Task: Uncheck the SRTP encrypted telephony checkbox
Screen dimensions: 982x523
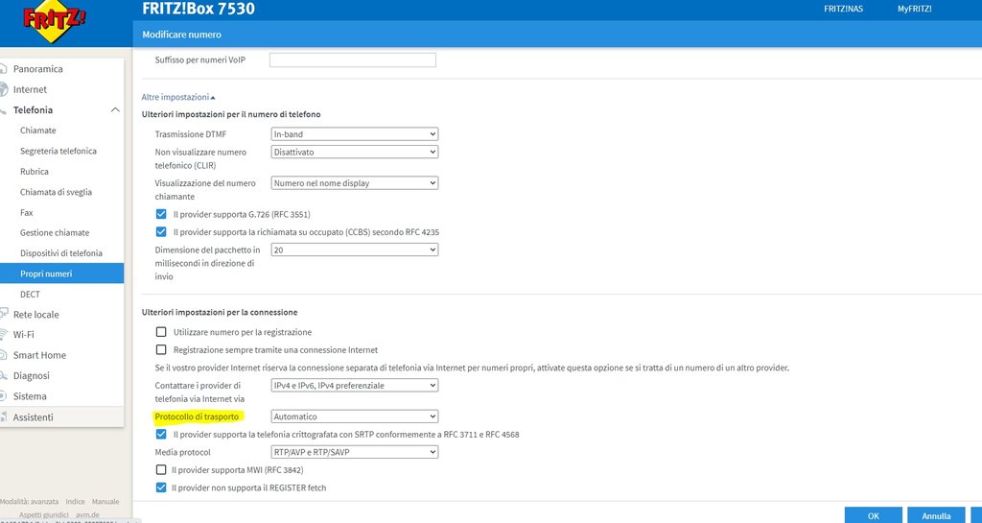Action: click(x=161, y=435)
